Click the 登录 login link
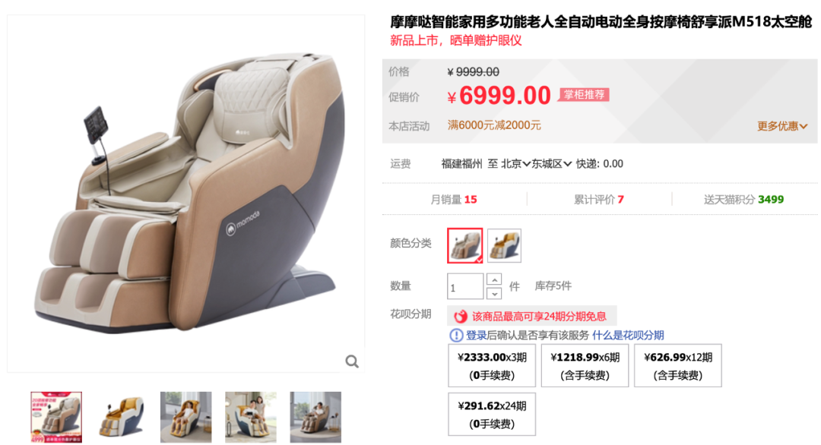The width and height of the screenshot is (821, 445). (476, 335)
